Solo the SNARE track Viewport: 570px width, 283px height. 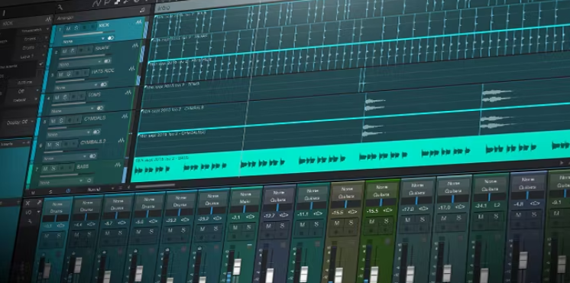click(x=73, y=51)
